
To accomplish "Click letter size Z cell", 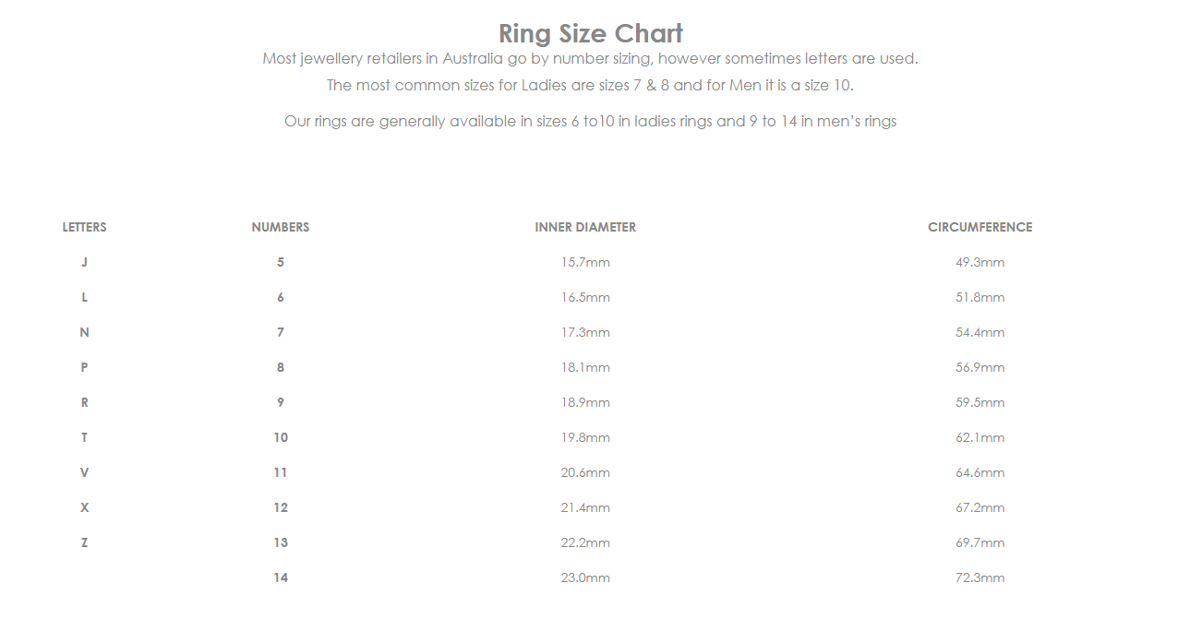I will click(x=84, y=542).
